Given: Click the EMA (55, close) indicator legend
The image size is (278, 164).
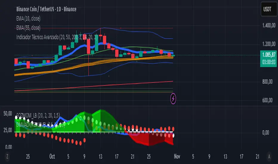Looking at the screenshot, I should click(28, 28).
